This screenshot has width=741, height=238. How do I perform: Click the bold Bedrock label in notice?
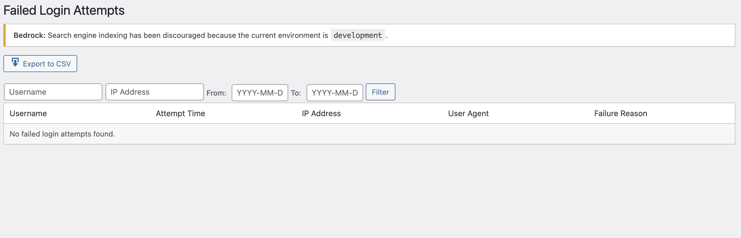coord(30,35)
